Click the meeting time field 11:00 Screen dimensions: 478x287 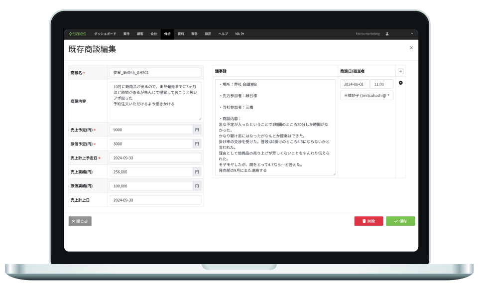click(x=381, y=84)
